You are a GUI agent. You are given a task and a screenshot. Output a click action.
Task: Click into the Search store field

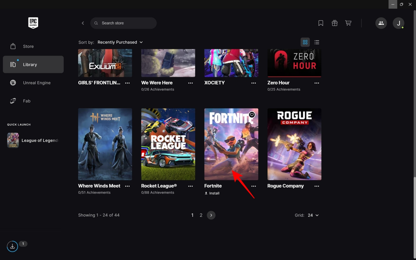tap(124, 23)
